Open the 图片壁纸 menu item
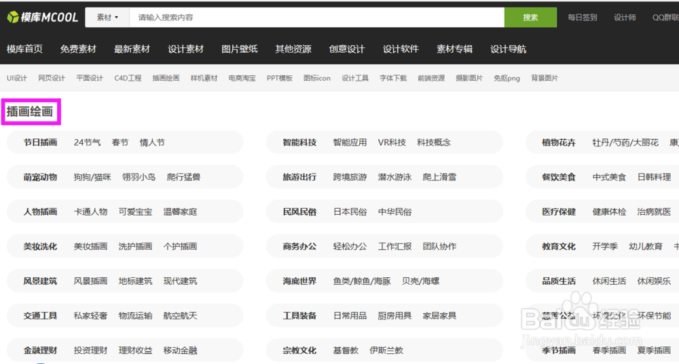The image size is (679, 364). 240,49
